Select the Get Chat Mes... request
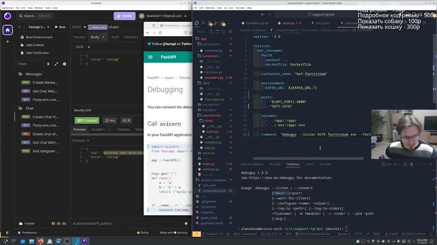 [x=40, y=91]
